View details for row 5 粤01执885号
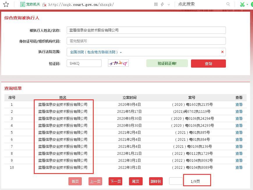This screenshot has height=190, width=253. point(239,133)
